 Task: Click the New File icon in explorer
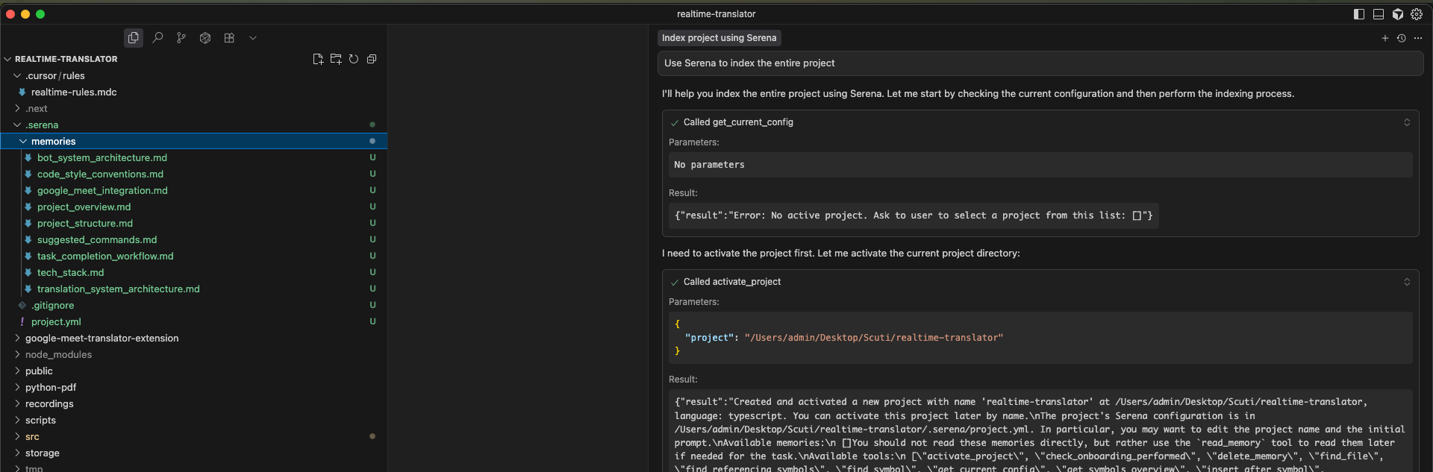click(318, 59)
